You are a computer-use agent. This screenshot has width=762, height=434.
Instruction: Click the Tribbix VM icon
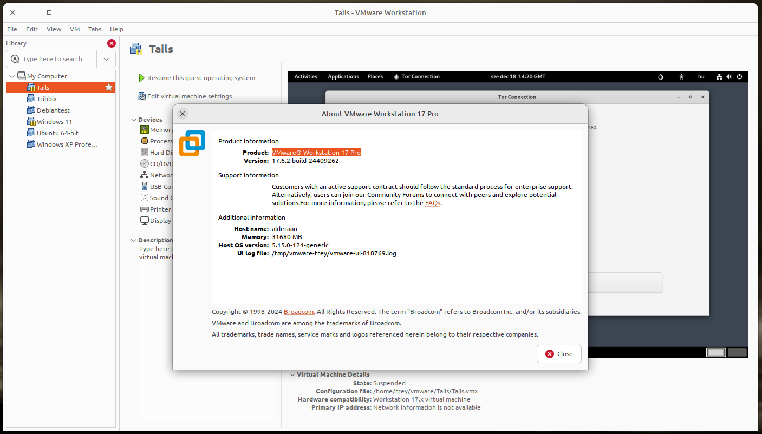31,98
